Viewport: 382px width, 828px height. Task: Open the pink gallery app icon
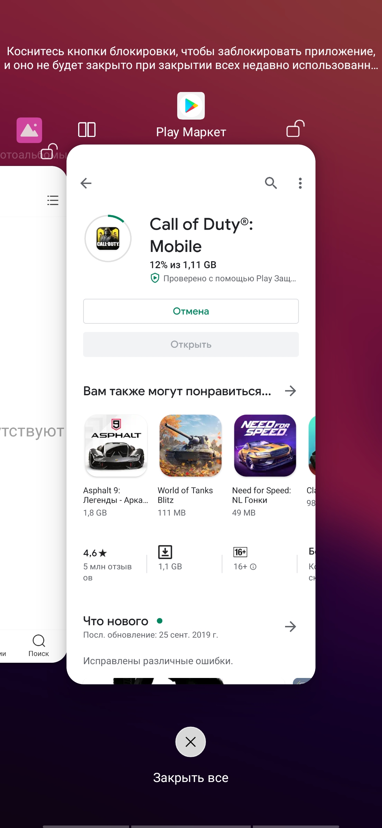(29, 130)
